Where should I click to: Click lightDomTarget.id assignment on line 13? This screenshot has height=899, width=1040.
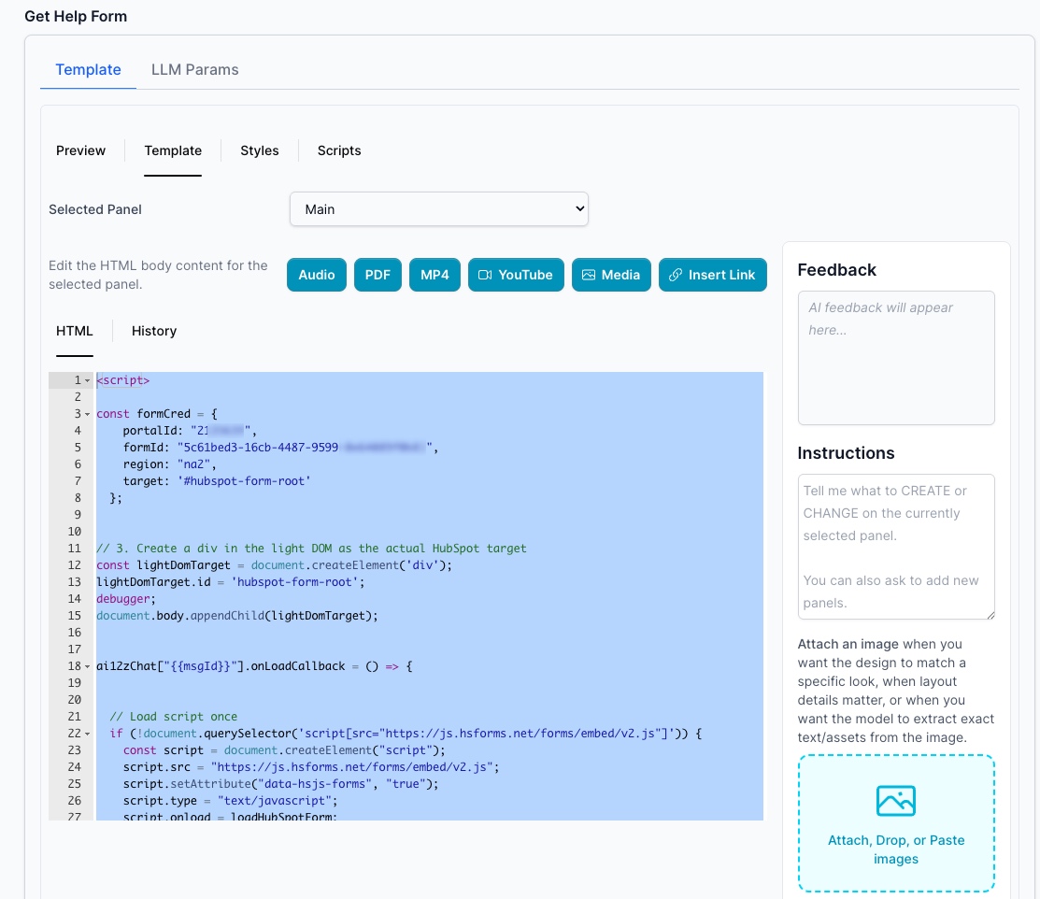pyautogui.click(x=230, y=582)
